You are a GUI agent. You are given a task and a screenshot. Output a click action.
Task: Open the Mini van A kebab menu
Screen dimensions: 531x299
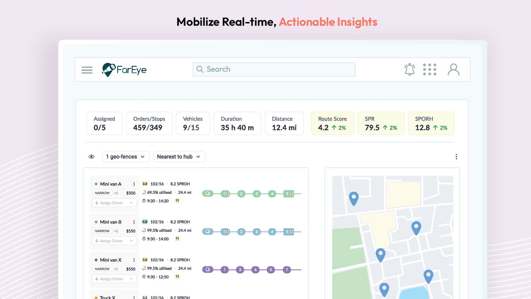click(134, 184)
